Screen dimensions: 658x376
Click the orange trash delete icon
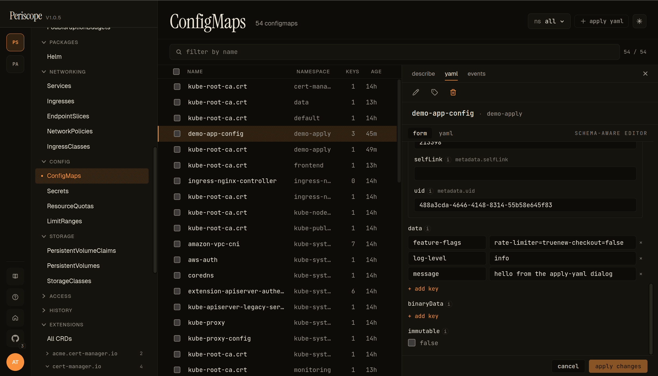pos(453,92)
